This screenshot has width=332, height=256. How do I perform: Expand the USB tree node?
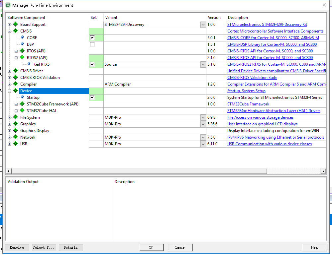[x=9, y=144]
